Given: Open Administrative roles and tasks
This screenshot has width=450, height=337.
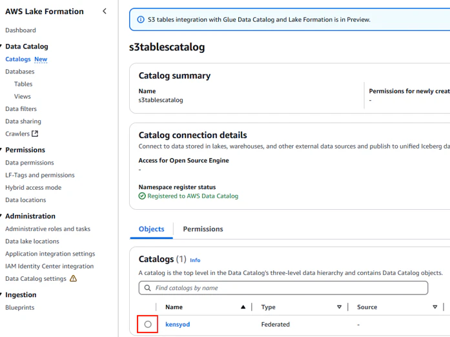Looking at the screenshot, I should (x=48, y=229).
